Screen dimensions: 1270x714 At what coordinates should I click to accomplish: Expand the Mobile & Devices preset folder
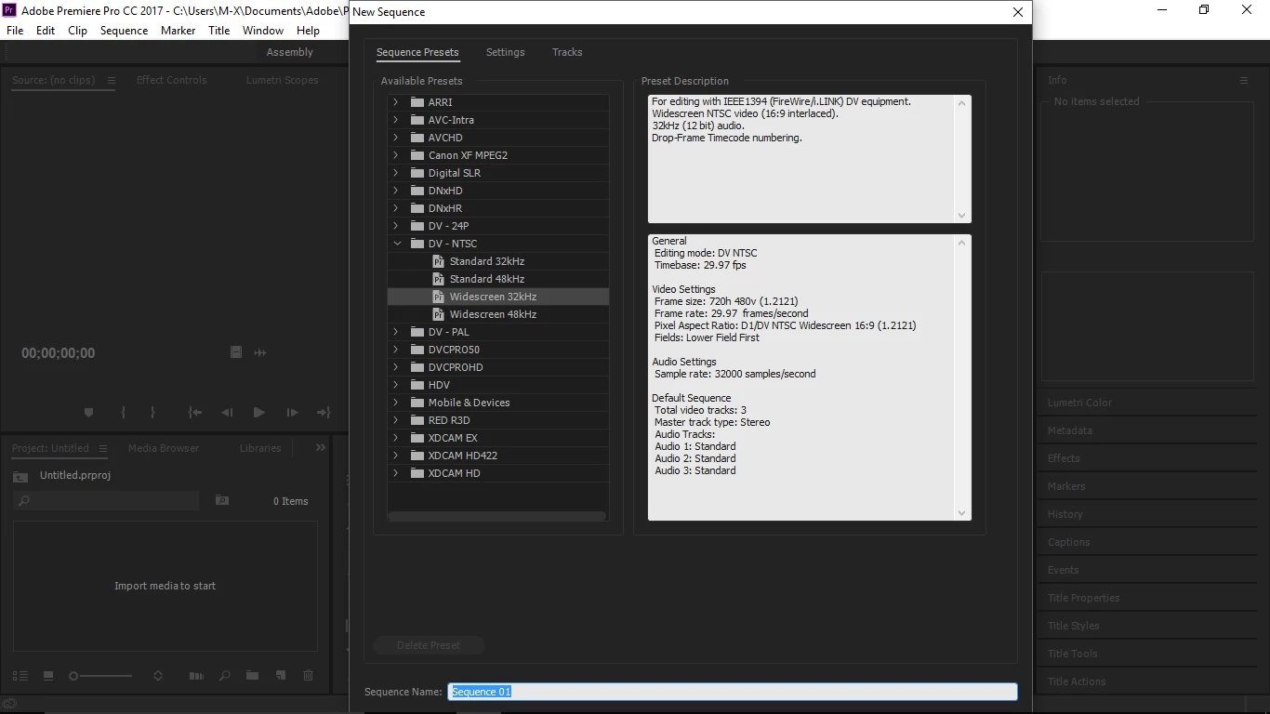tap(396, 403)
